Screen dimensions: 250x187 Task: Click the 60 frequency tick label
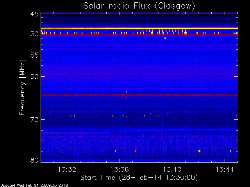pyautogui.click(x=34, y=77)
